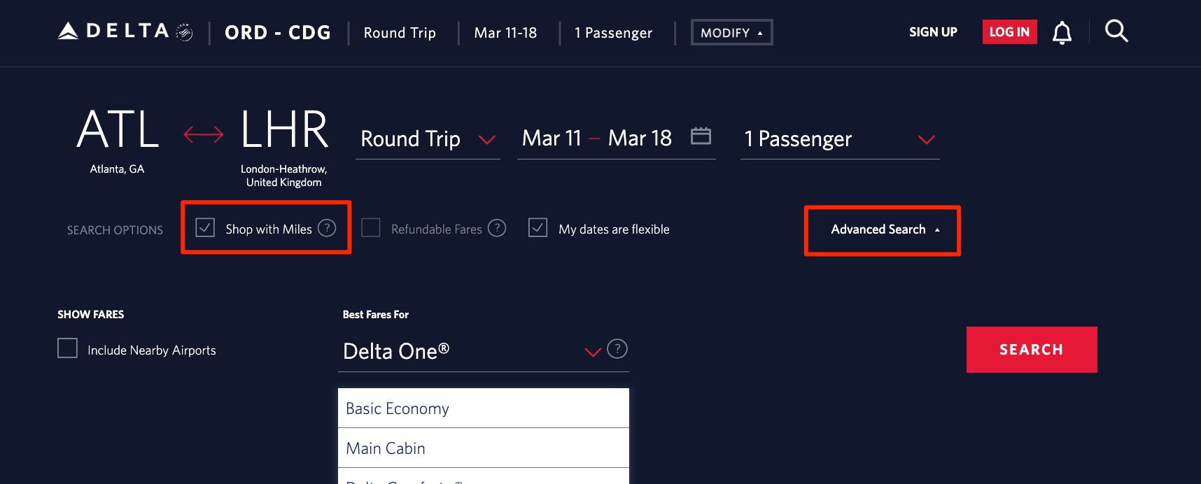Toggle the Include Nearby Airports checkbox

[67, 348]
